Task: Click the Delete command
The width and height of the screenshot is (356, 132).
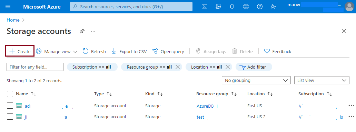Action: [x=243, y=51]
